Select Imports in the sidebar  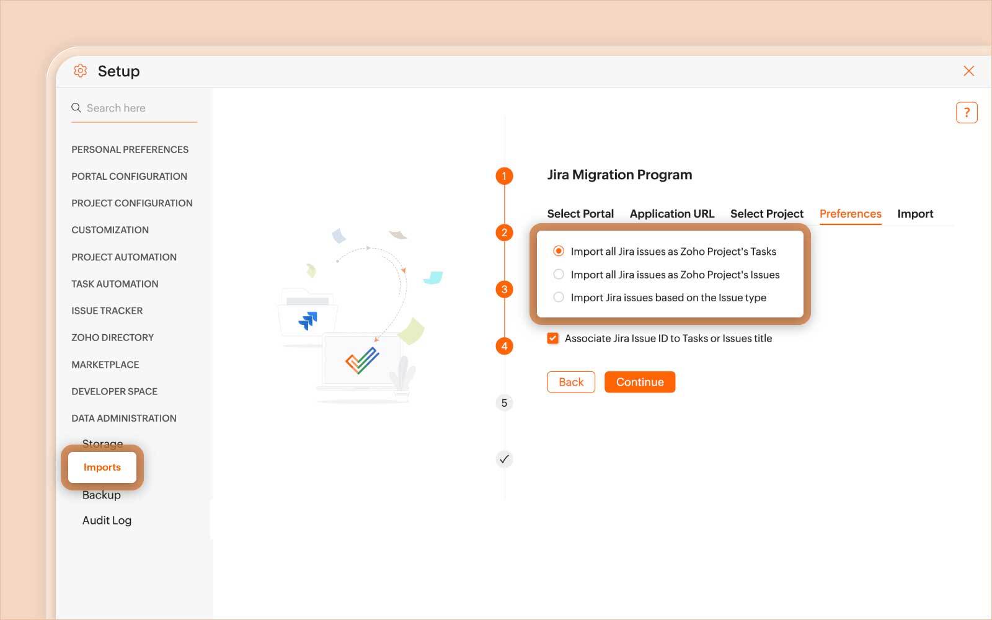(x=102, y=467)
